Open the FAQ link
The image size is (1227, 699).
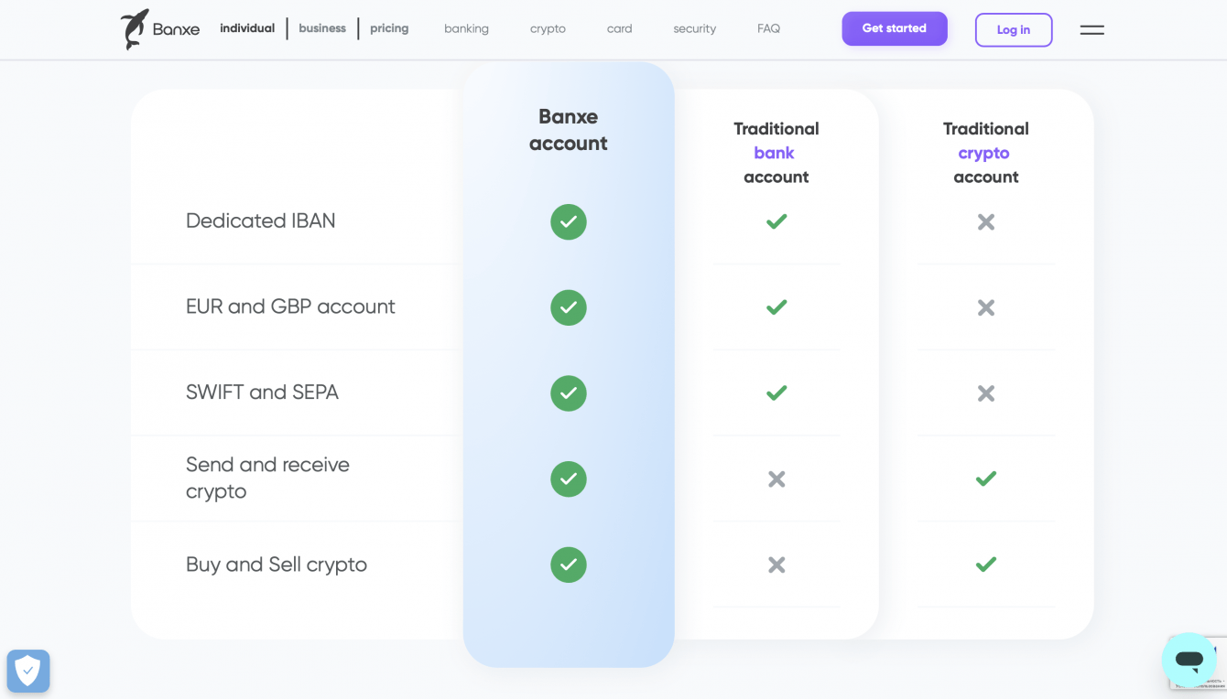pos(768,29)
